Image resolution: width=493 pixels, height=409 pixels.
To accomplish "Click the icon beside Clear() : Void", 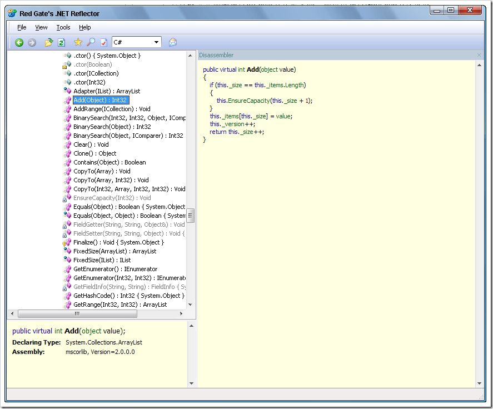I will pos(67,144).
